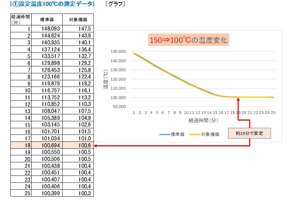Select cell value 119.879
This screenshot has width=292, height=204.
[51, 83]
